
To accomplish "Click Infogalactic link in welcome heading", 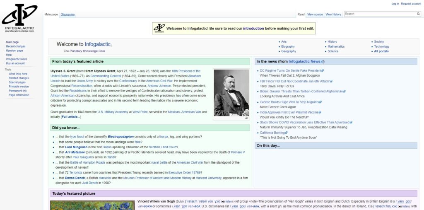I will [x=98, y=44].
